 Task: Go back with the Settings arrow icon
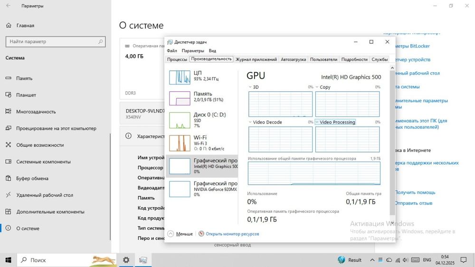click(8, 6)
